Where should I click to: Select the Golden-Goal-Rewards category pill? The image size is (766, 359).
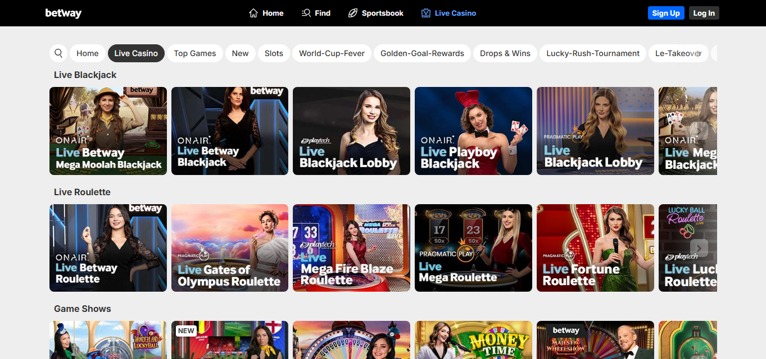tap(422, 53)
